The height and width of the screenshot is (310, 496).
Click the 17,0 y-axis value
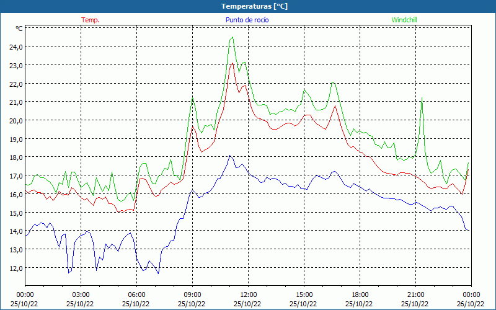pyautogui.click(x=16, y=176)
